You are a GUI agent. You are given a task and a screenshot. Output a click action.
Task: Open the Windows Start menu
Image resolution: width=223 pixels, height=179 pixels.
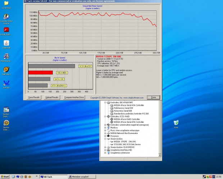[x=5, y=177]
